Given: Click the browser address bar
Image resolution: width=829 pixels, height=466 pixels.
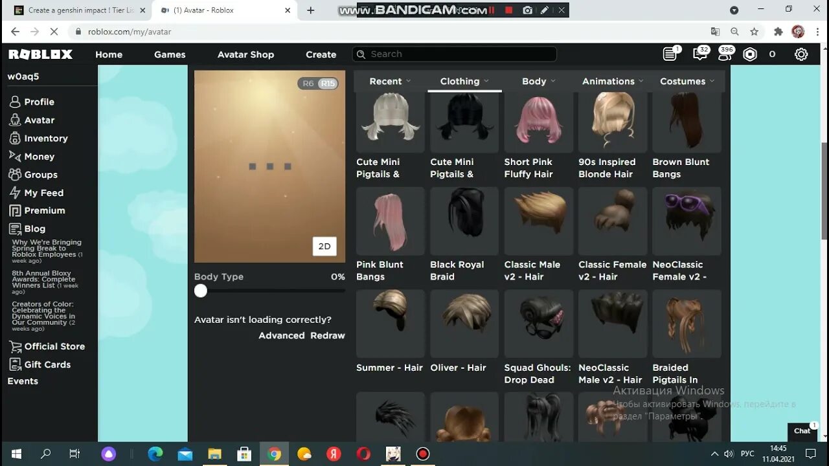Looking at the screenshot, I should pos(389,32).
